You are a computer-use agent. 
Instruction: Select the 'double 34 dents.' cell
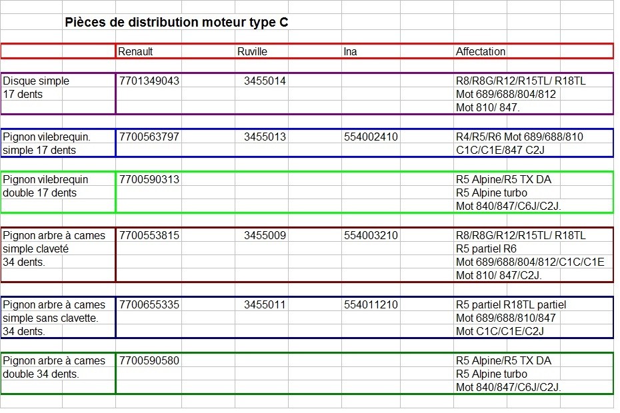coord(41,374)
